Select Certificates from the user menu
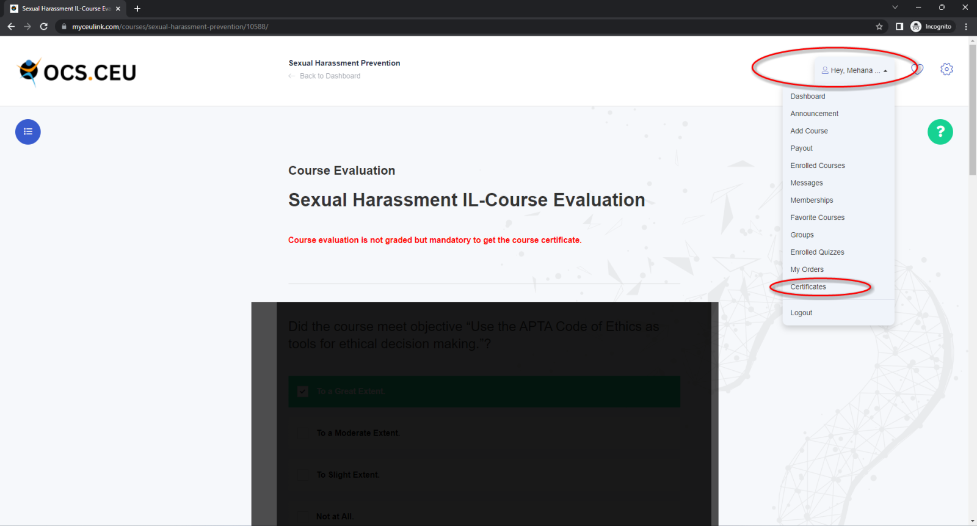977x526 pixels. (808, 287)
